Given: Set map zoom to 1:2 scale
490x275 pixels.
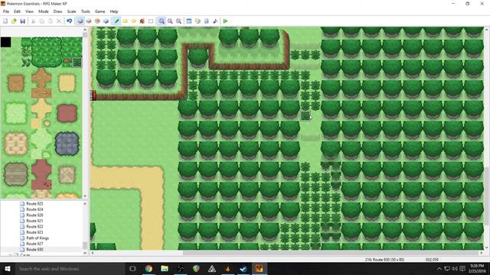Looking at the screenshot, I should [x=170, y=21].
